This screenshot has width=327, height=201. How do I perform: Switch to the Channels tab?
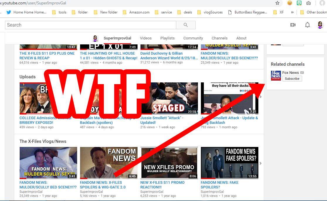(220, 38)
